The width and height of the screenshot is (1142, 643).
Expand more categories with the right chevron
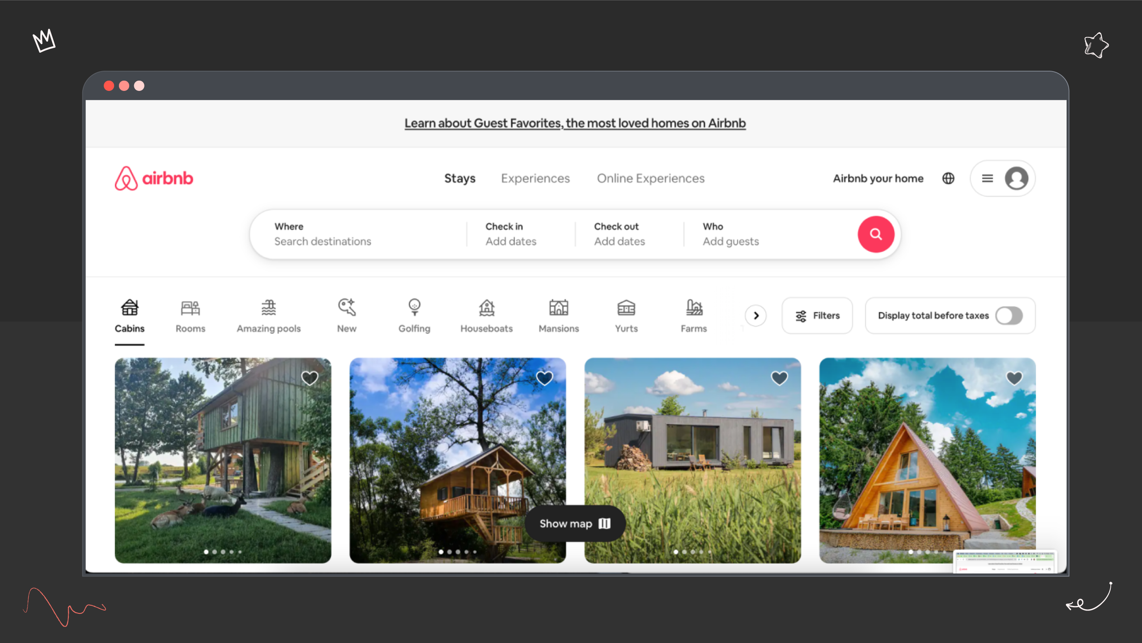click(x=755, y=316)
